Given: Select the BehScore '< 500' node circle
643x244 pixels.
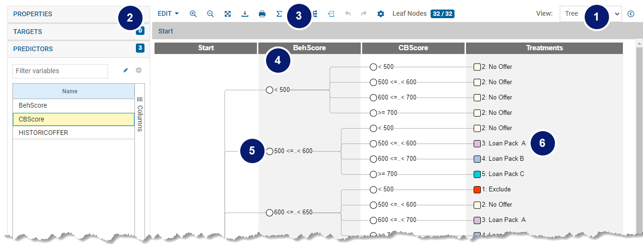Looking at the screenshot, I should [x=270, y=90].
